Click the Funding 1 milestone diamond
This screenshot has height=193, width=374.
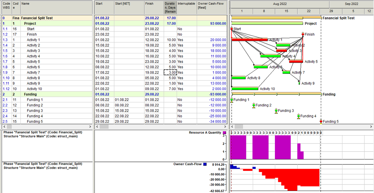pyautogui.click(x=232, y=99)
